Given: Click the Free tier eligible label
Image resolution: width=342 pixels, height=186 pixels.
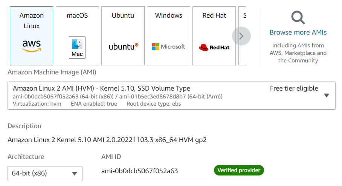Looking at the screenshot, I should [294, 89].
